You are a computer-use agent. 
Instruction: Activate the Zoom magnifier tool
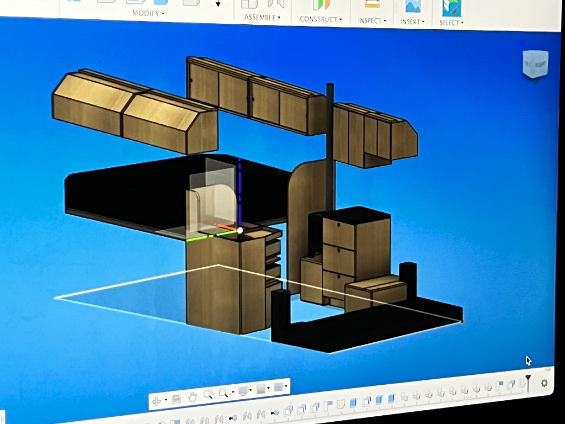[207, 394]
